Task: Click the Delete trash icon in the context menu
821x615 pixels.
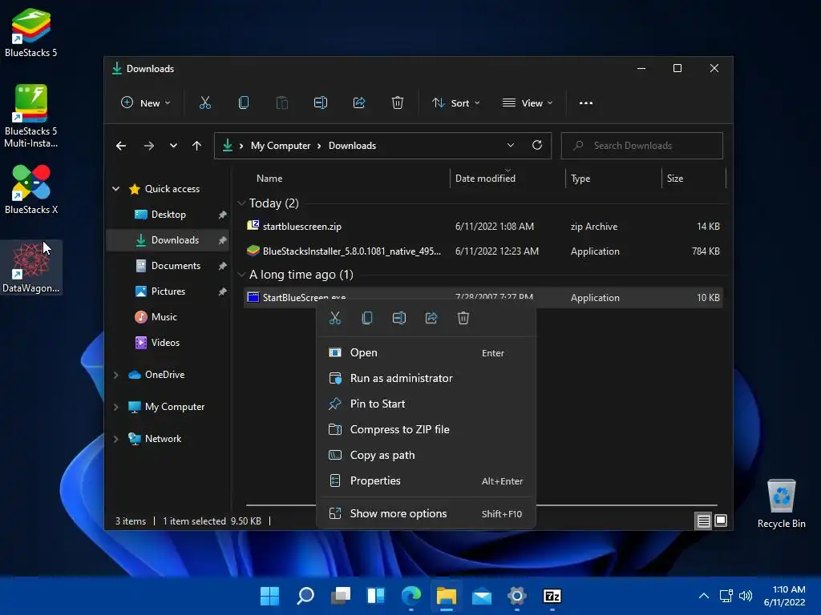Action: (x=463, y=318)
